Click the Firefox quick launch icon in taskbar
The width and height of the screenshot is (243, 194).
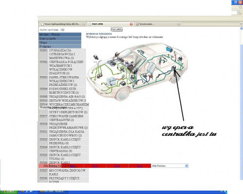point(23,192)
